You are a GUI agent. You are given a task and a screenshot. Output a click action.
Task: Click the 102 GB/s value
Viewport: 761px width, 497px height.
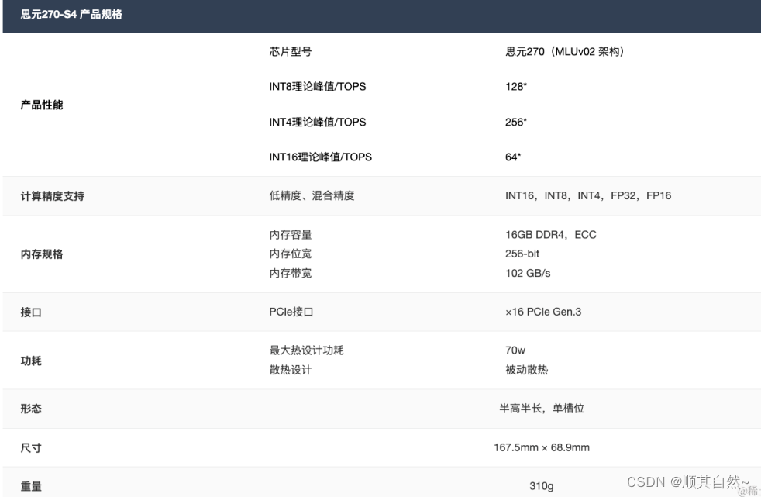pos(528,273)
